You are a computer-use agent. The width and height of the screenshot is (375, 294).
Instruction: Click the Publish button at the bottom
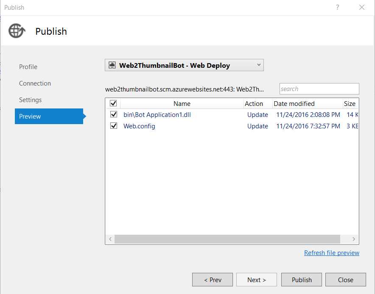click(302, 280)
